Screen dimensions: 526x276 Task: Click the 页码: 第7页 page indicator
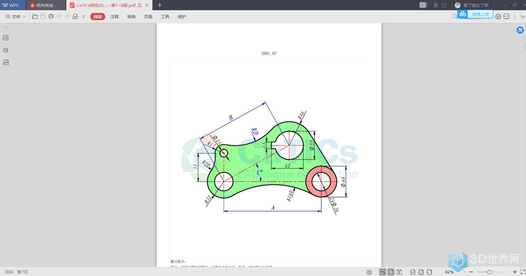pos(16,272)
